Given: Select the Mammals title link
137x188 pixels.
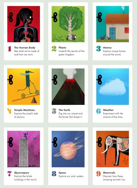Looking at the screenshot, I should [x=109, y=173].
